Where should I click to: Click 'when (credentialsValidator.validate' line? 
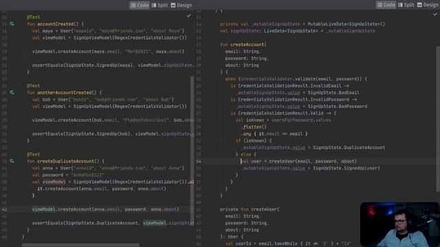(x=296, y=79)
